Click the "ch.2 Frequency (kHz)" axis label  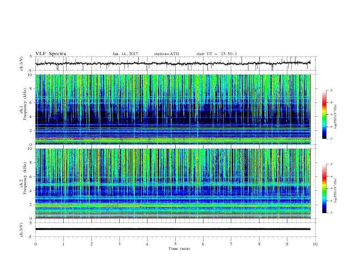tap(24, 178)
